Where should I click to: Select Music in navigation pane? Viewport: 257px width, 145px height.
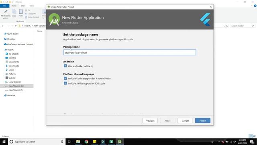(11, 70)
